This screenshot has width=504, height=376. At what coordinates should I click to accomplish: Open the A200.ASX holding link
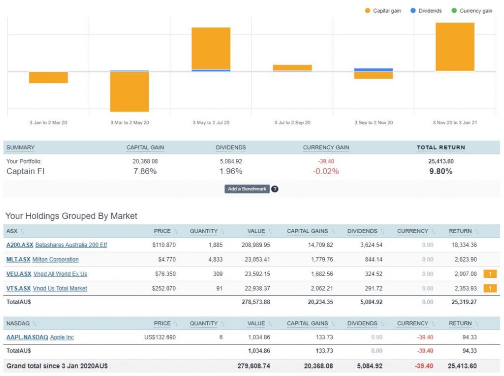pos(19,245)
